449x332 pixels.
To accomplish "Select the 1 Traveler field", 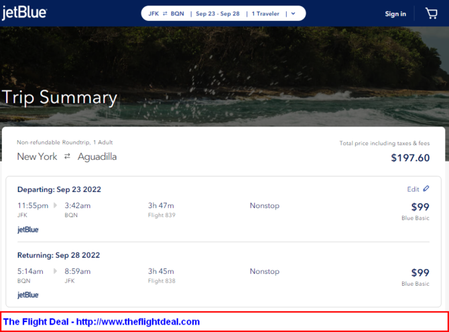I will click(265, 14).
